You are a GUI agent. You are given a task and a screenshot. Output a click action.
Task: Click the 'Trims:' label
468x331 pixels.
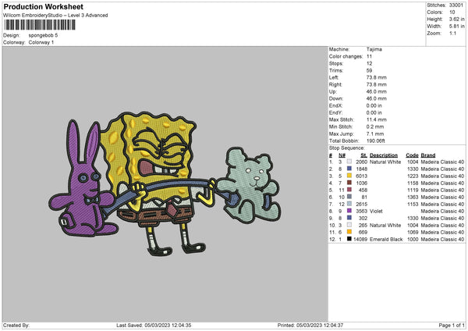[336, 70]
